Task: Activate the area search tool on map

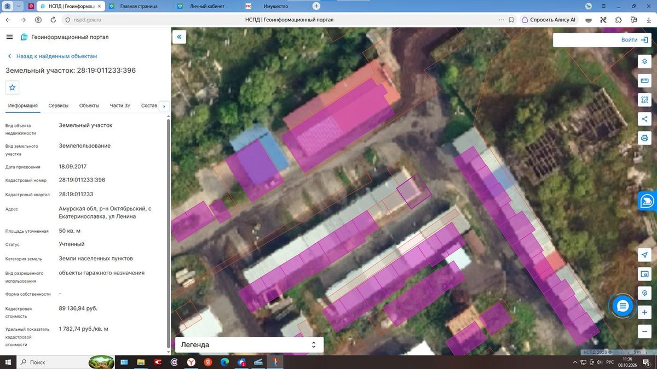Action: pos(644,100)
